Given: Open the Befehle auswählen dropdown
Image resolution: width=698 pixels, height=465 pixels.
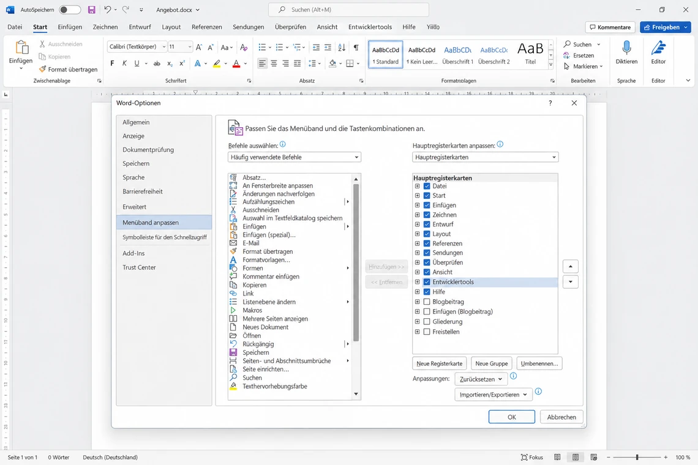Looking at the screenshot, I should click(x=295, y=157).
